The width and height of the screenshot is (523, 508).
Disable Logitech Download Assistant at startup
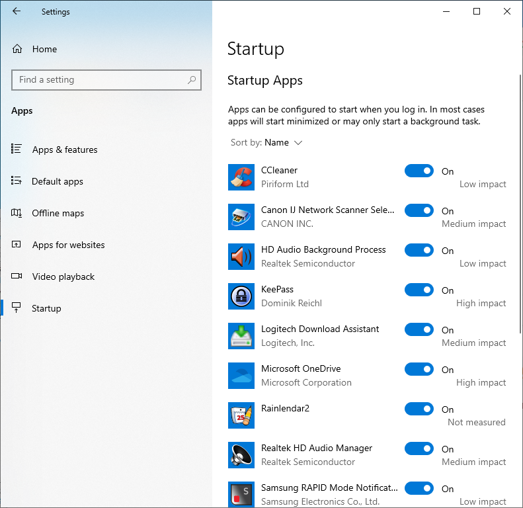(419, 330)
